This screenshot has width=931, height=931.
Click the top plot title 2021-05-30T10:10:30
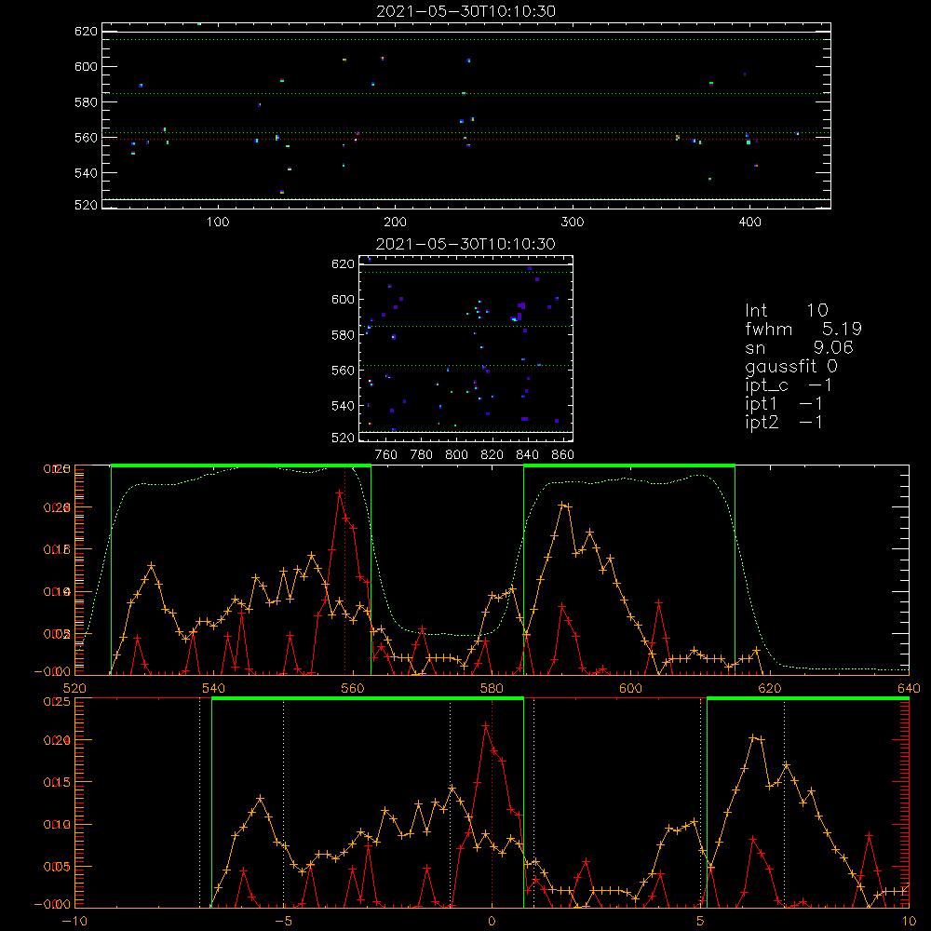coord(466,11)
